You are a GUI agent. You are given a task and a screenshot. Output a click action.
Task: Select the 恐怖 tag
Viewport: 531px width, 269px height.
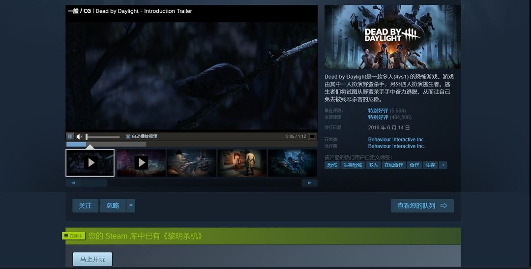(332, 165)
